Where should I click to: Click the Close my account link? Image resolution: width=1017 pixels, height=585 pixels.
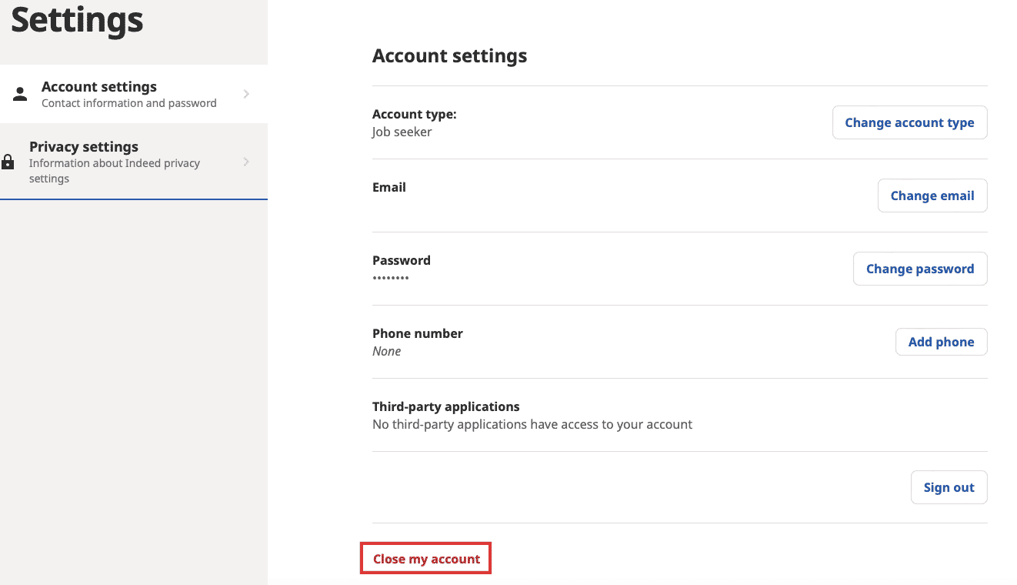point(426,559)
